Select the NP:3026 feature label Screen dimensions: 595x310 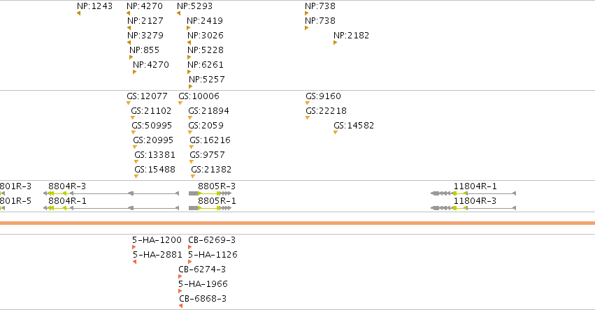pyautogui.click(x=206, y=35)
